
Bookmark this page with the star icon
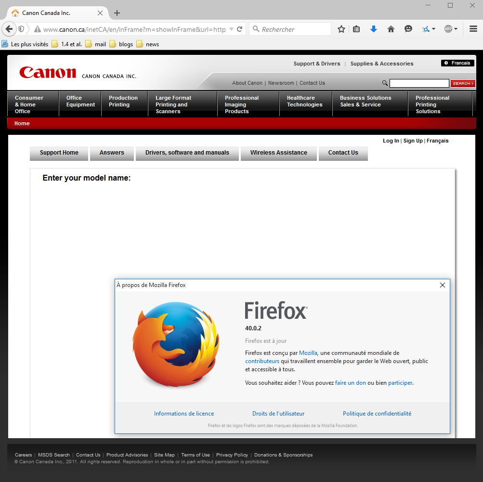click(341, 29)
